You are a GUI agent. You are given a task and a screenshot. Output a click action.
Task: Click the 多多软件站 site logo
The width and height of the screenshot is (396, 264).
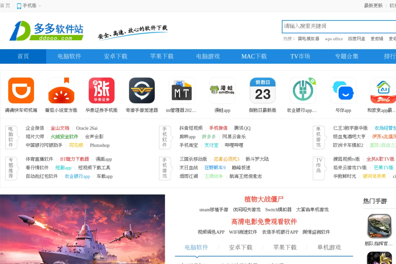[46, 30]
